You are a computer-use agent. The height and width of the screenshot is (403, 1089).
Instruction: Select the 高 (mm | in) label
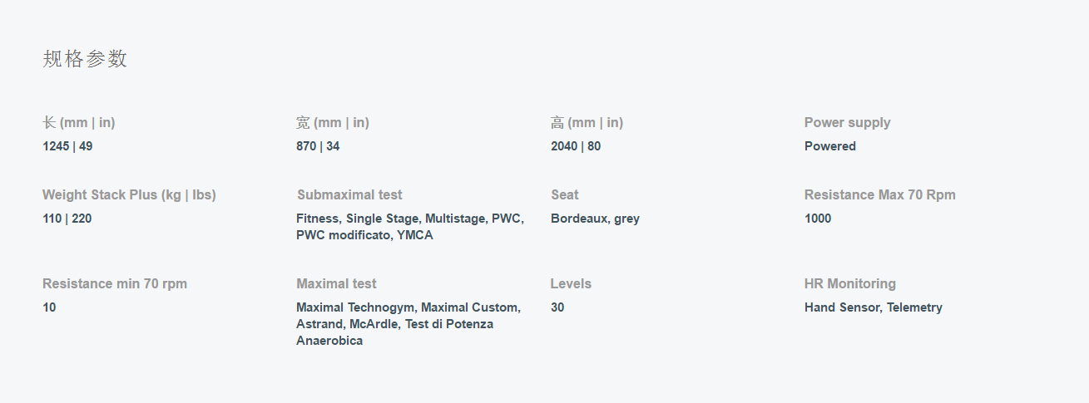click(x=587, y=123)
